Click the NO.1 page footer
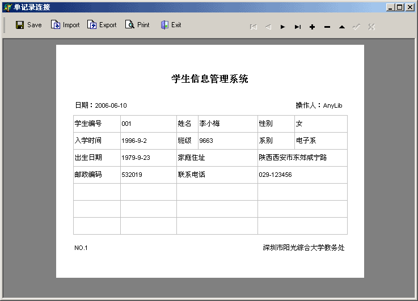 click(x=81, y=248)
